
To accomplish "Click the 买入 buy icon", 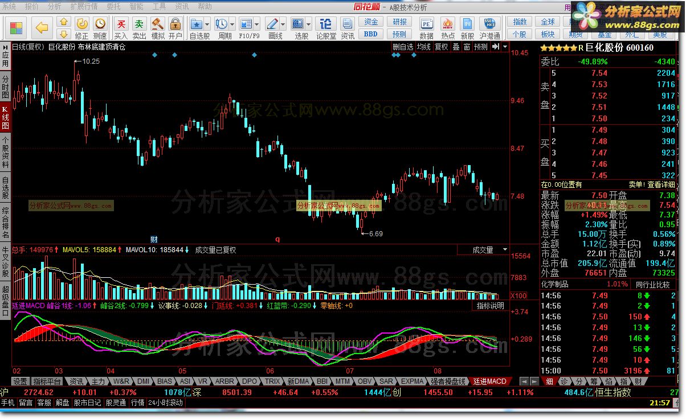I will click(121, 27).
